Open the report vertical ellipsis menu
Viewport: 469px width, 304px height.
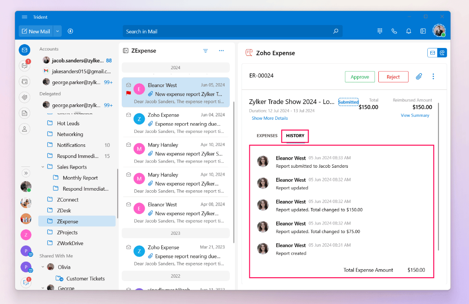tap(433, 77)
